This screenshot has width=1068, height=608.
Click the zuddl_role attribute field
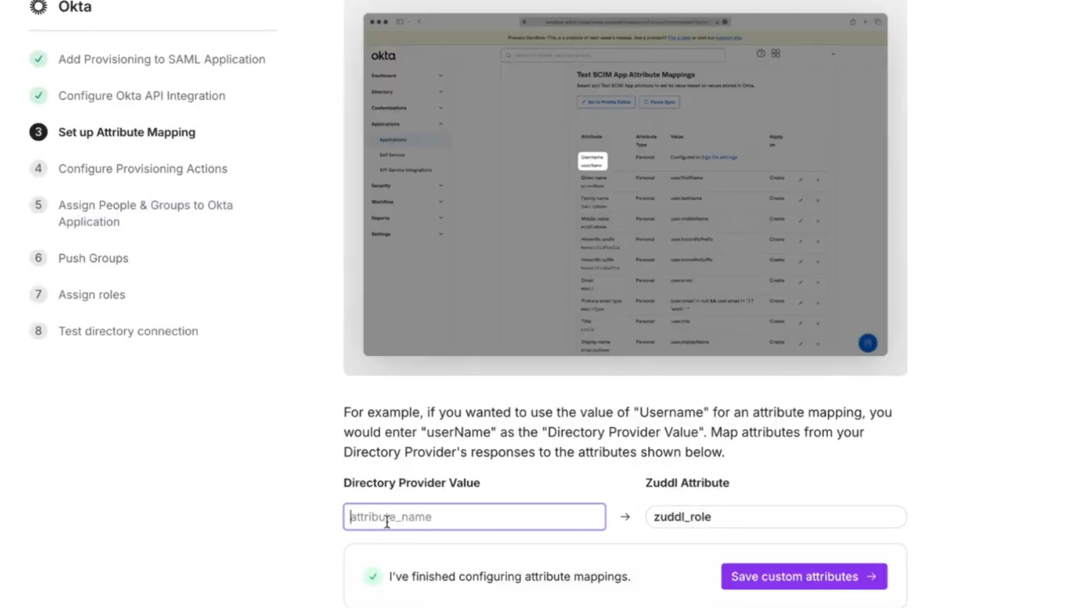click(x=775, y=517)
